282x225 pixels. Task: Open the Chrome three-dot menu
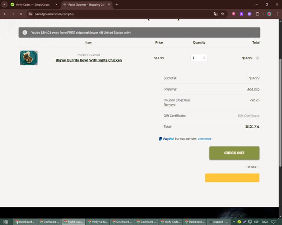tap(277, 14)
